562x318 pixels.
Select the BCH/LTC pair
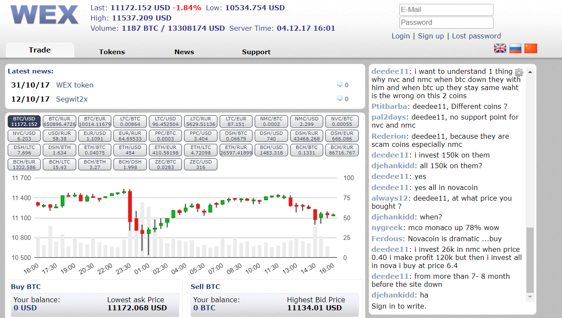pos(59,164)
